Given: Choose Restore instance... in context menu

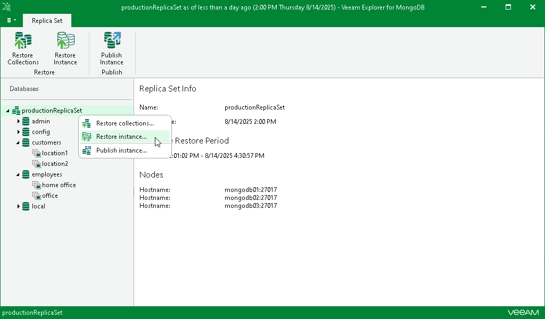Looking at the screenshot, I should click(x=125, y=137).
